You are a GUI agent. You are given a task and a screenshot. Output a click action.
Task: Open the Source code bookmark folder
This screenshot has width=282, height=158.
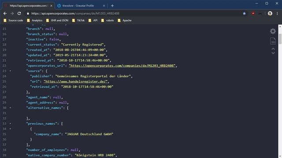[x=13, y=21]
